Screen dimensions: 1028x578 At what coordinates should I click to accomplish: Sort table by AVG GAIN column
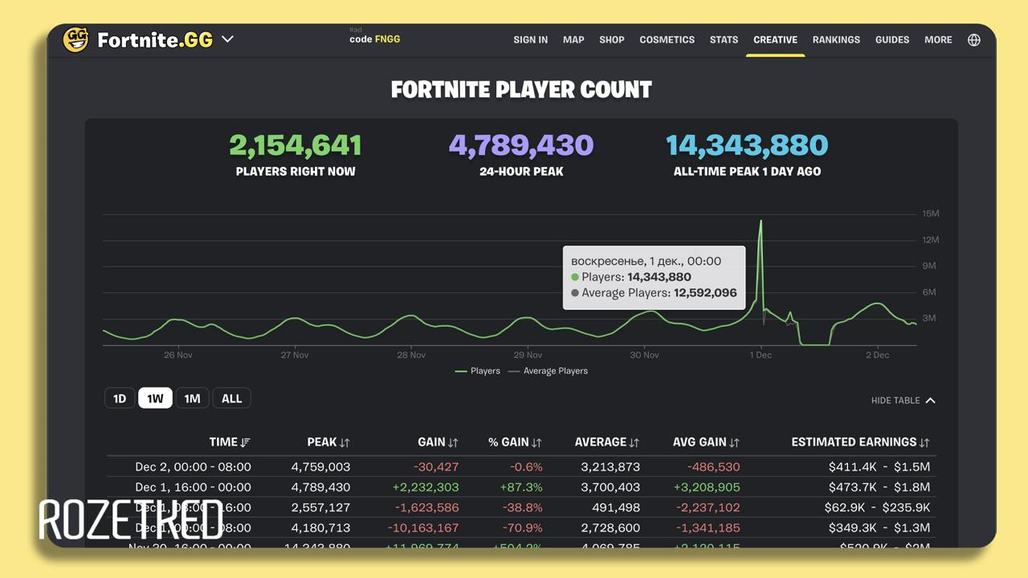[x=706, y=442]
